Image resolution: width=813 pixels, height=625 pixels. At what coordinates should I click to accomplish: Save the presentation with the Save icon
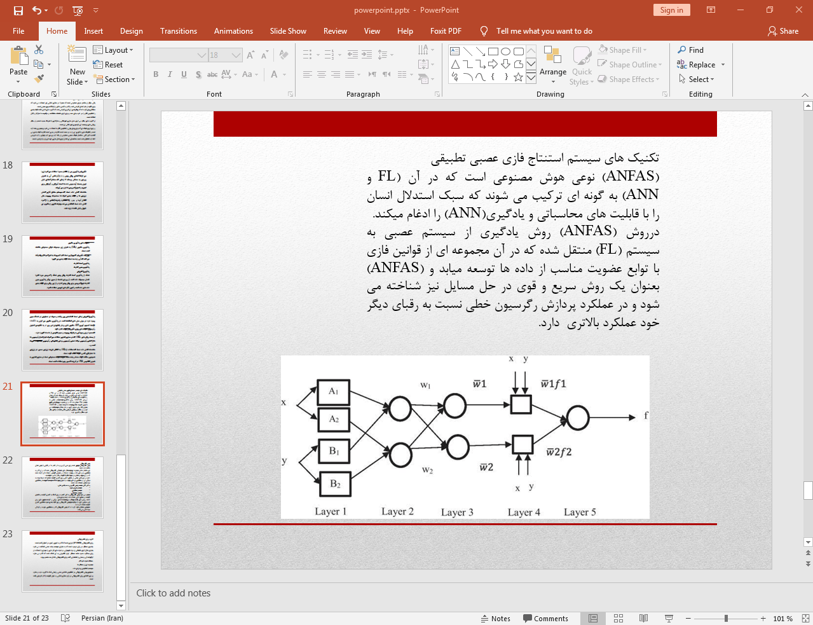(x=18, y=10)
